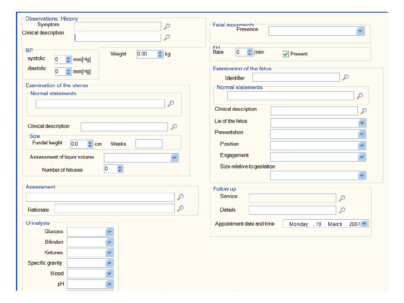Open lookup for fetus Normal statements
Viewport: 404px width, 303px height.
point(360,96)
